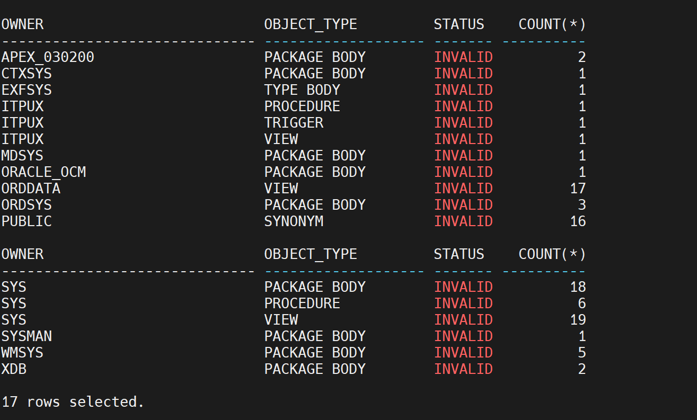697x420 pixels.
Task: Click the SYSMAN owner entry
Action: pyautogui.click(x=27, y=336)
